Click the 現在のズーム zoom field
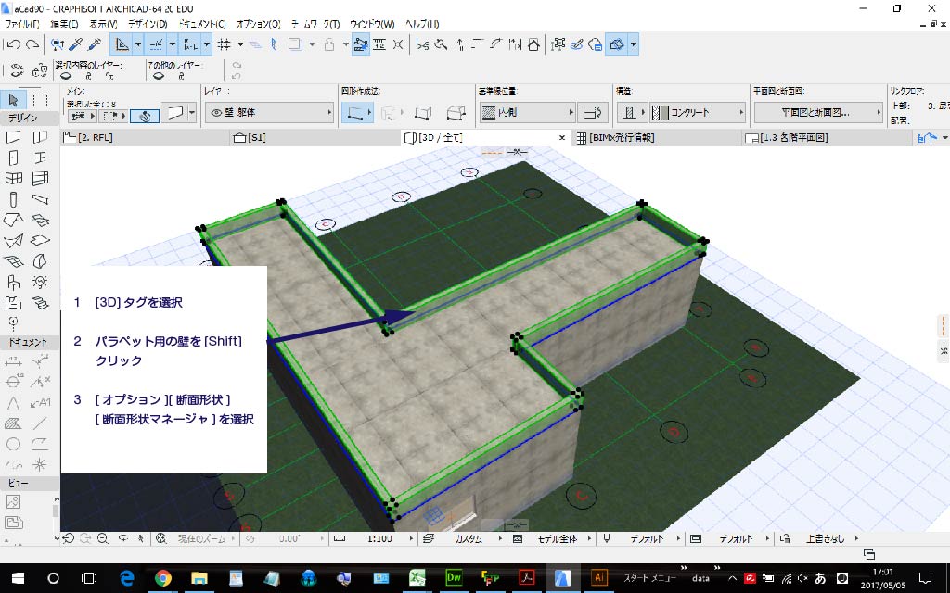Image resolution: width=950 pixels, height=593 pixels. 201,538
